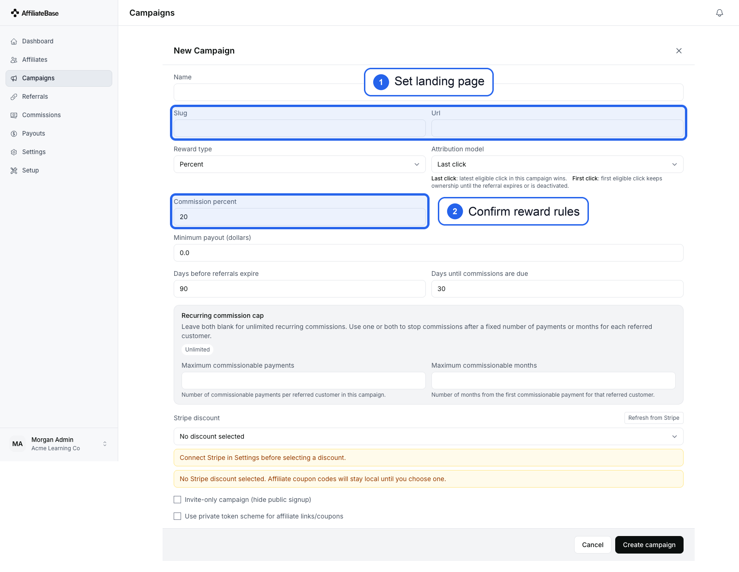The height and width of the screenshot is (572, 739).
Task: Click the No Stripe discount selected warning
Action: click(429, 479)
